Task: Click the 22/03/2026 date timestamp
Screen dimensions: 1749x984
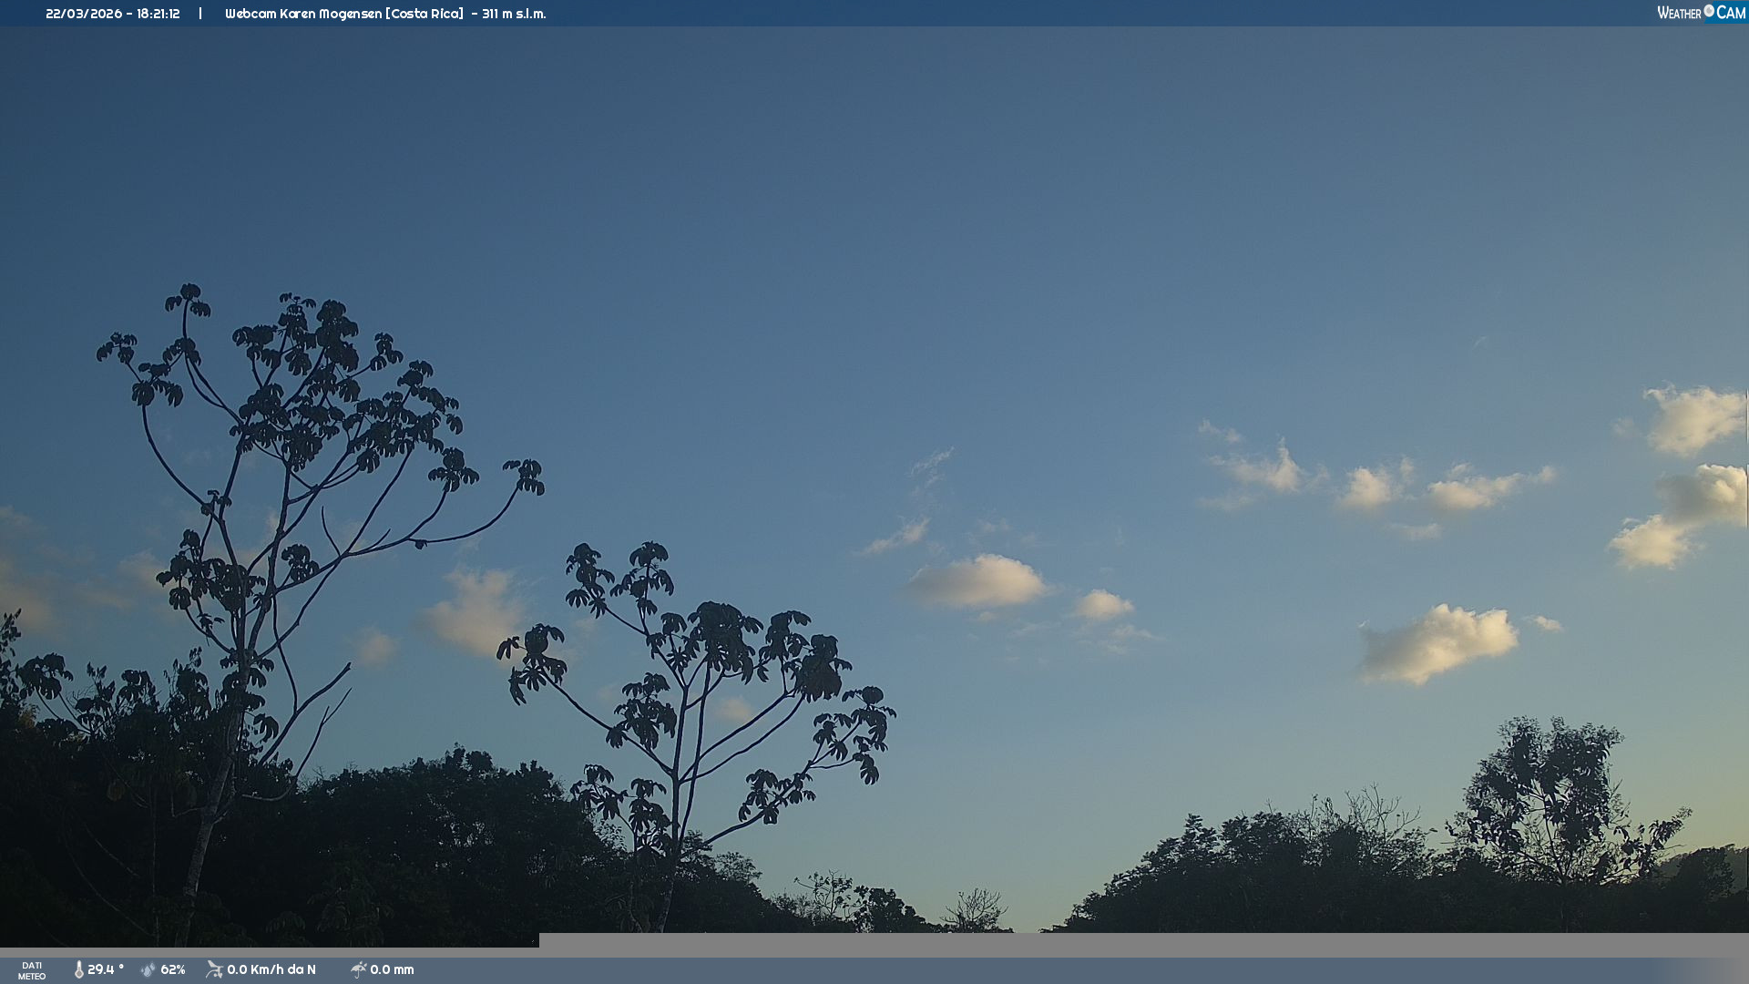Action: (x=84, y=14)
